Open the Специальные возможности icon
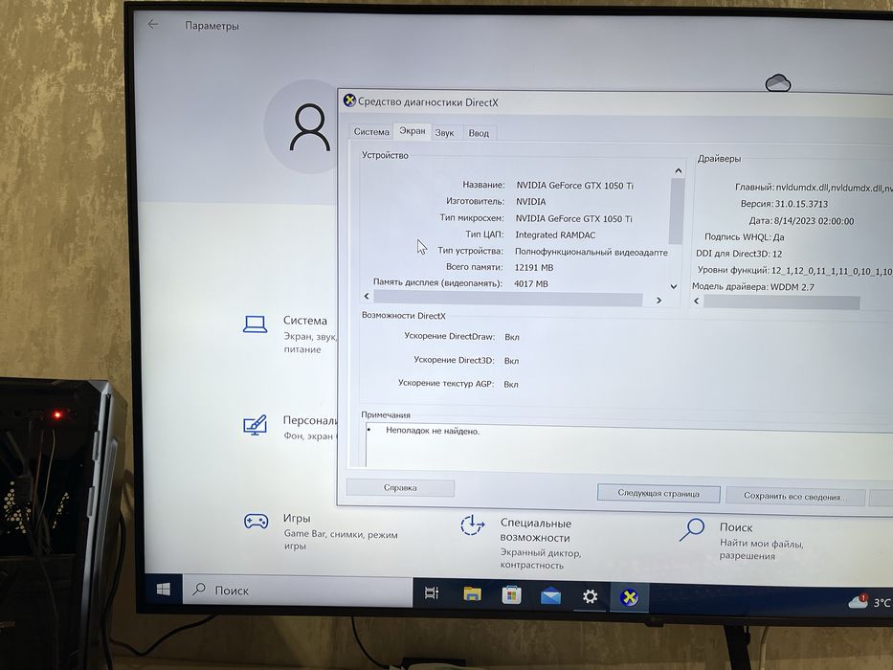The width and height of the screenshot is (893, 670). 472,525
